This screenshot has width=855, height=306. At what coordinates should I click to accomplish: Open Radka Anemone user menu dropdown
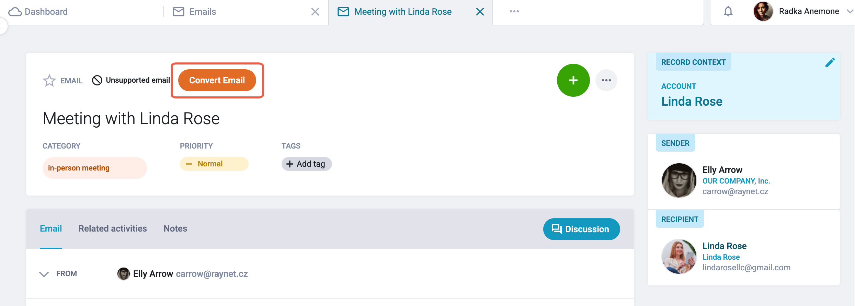tap(850, 12)
